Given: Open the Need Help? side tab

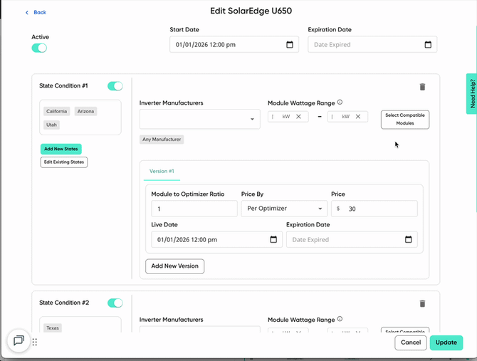Looking at the screenshot, I should [x=471, y=94].
